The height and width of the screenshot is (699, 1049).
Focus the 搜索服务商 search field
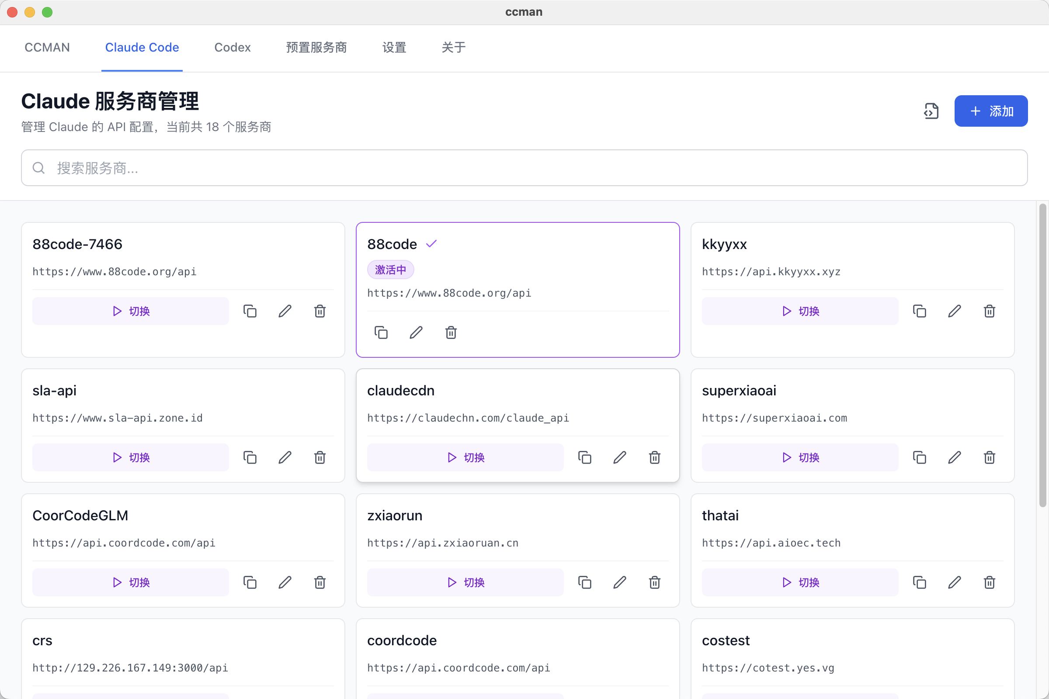point(524,168)
